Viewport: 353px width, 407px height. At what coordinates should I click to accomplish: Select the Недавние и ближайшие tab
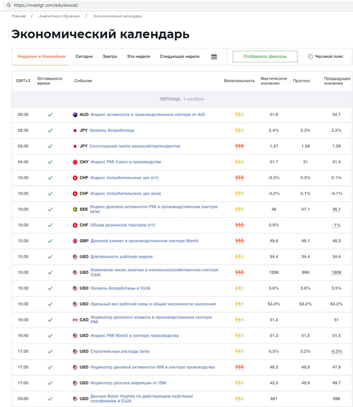pos(41,57)
